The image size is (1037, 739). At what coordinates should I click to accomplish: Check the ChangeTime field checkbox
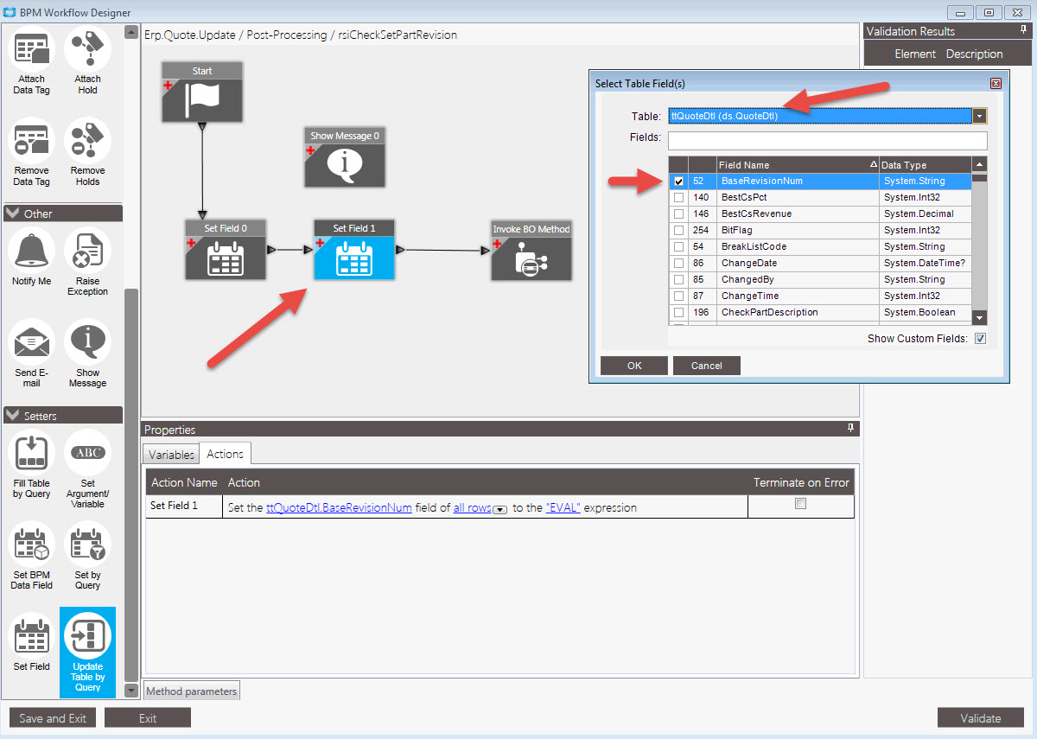point(678,296)
